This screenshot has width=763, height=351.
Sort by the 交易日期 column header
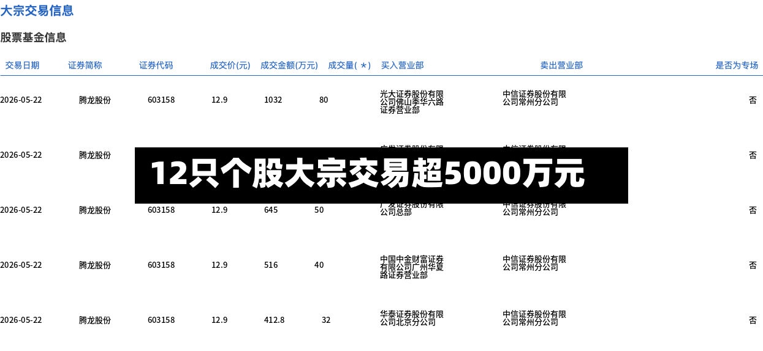[x=22, y=65]
